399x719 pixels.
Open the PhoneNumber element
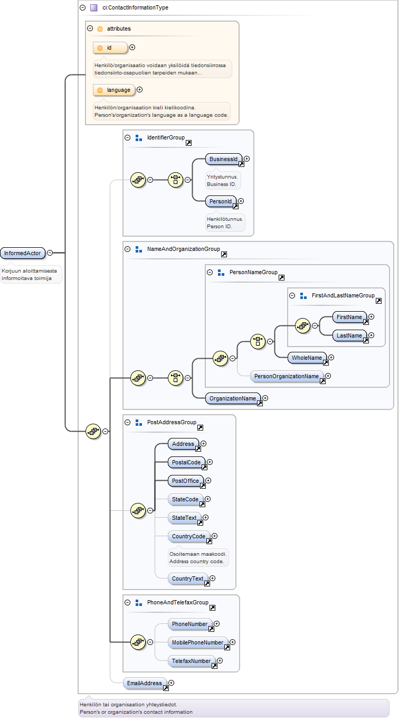190,624
